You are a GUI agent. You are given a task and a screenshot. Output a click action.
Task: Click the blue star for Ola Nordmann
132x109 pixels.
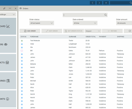pyautogui.click(x=22, y=48)
